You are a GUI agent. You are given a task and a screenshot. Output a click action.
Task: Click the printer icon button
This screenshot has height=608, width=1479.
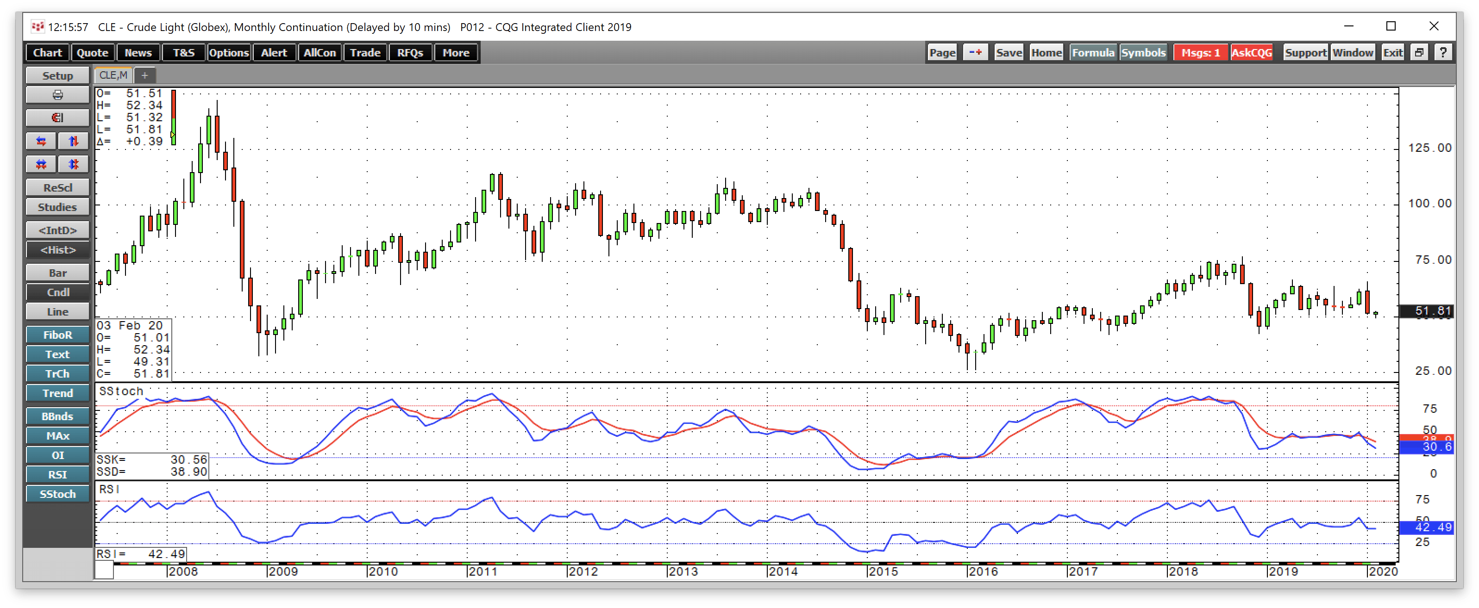click(x=57, y=95)
